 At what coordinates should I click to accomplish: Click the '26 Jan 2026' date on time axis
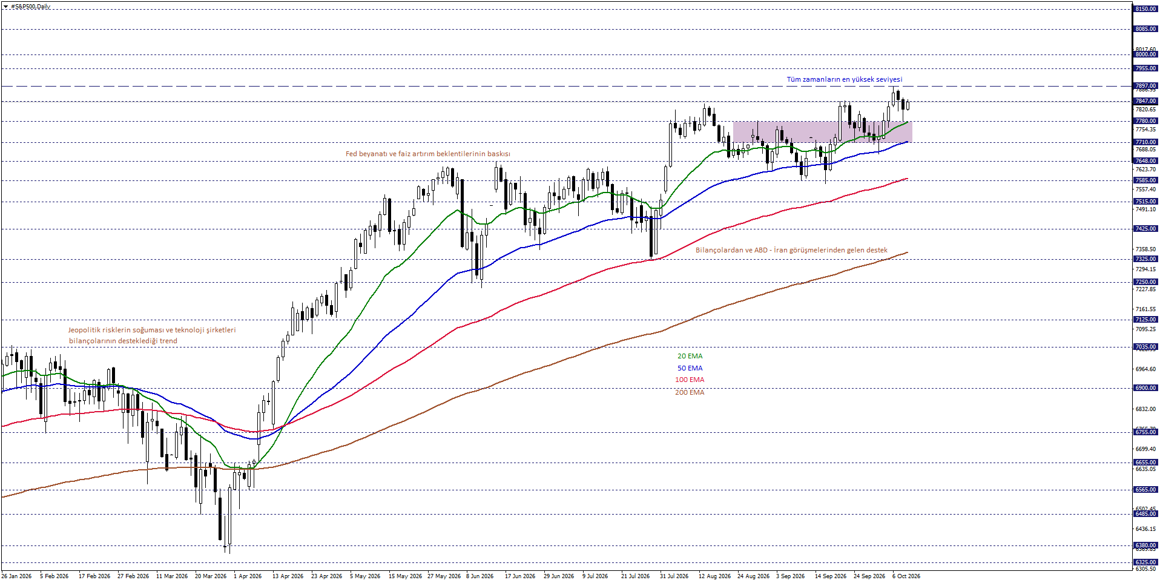click(x=16, y=576)
